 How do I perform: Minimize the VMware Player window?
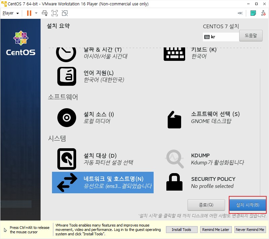(249, 4)
